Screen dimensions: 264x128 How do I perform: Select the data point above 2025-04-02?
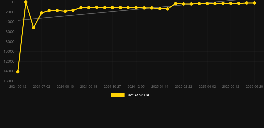(x=207, y=4)
